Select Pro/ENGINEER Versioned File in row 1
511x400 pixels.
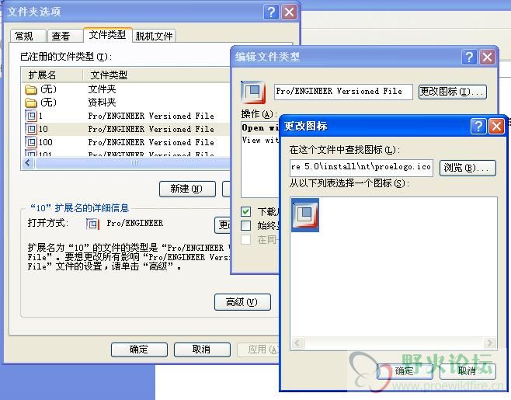click(151, 116)
